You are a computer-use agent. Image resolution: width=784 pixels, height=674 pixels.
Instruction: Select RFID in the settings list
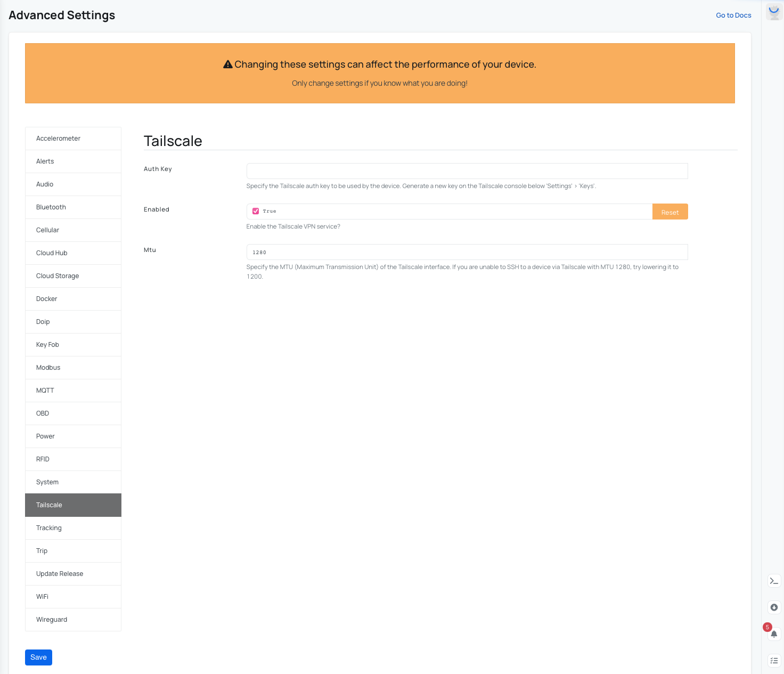tap(73, 459)
